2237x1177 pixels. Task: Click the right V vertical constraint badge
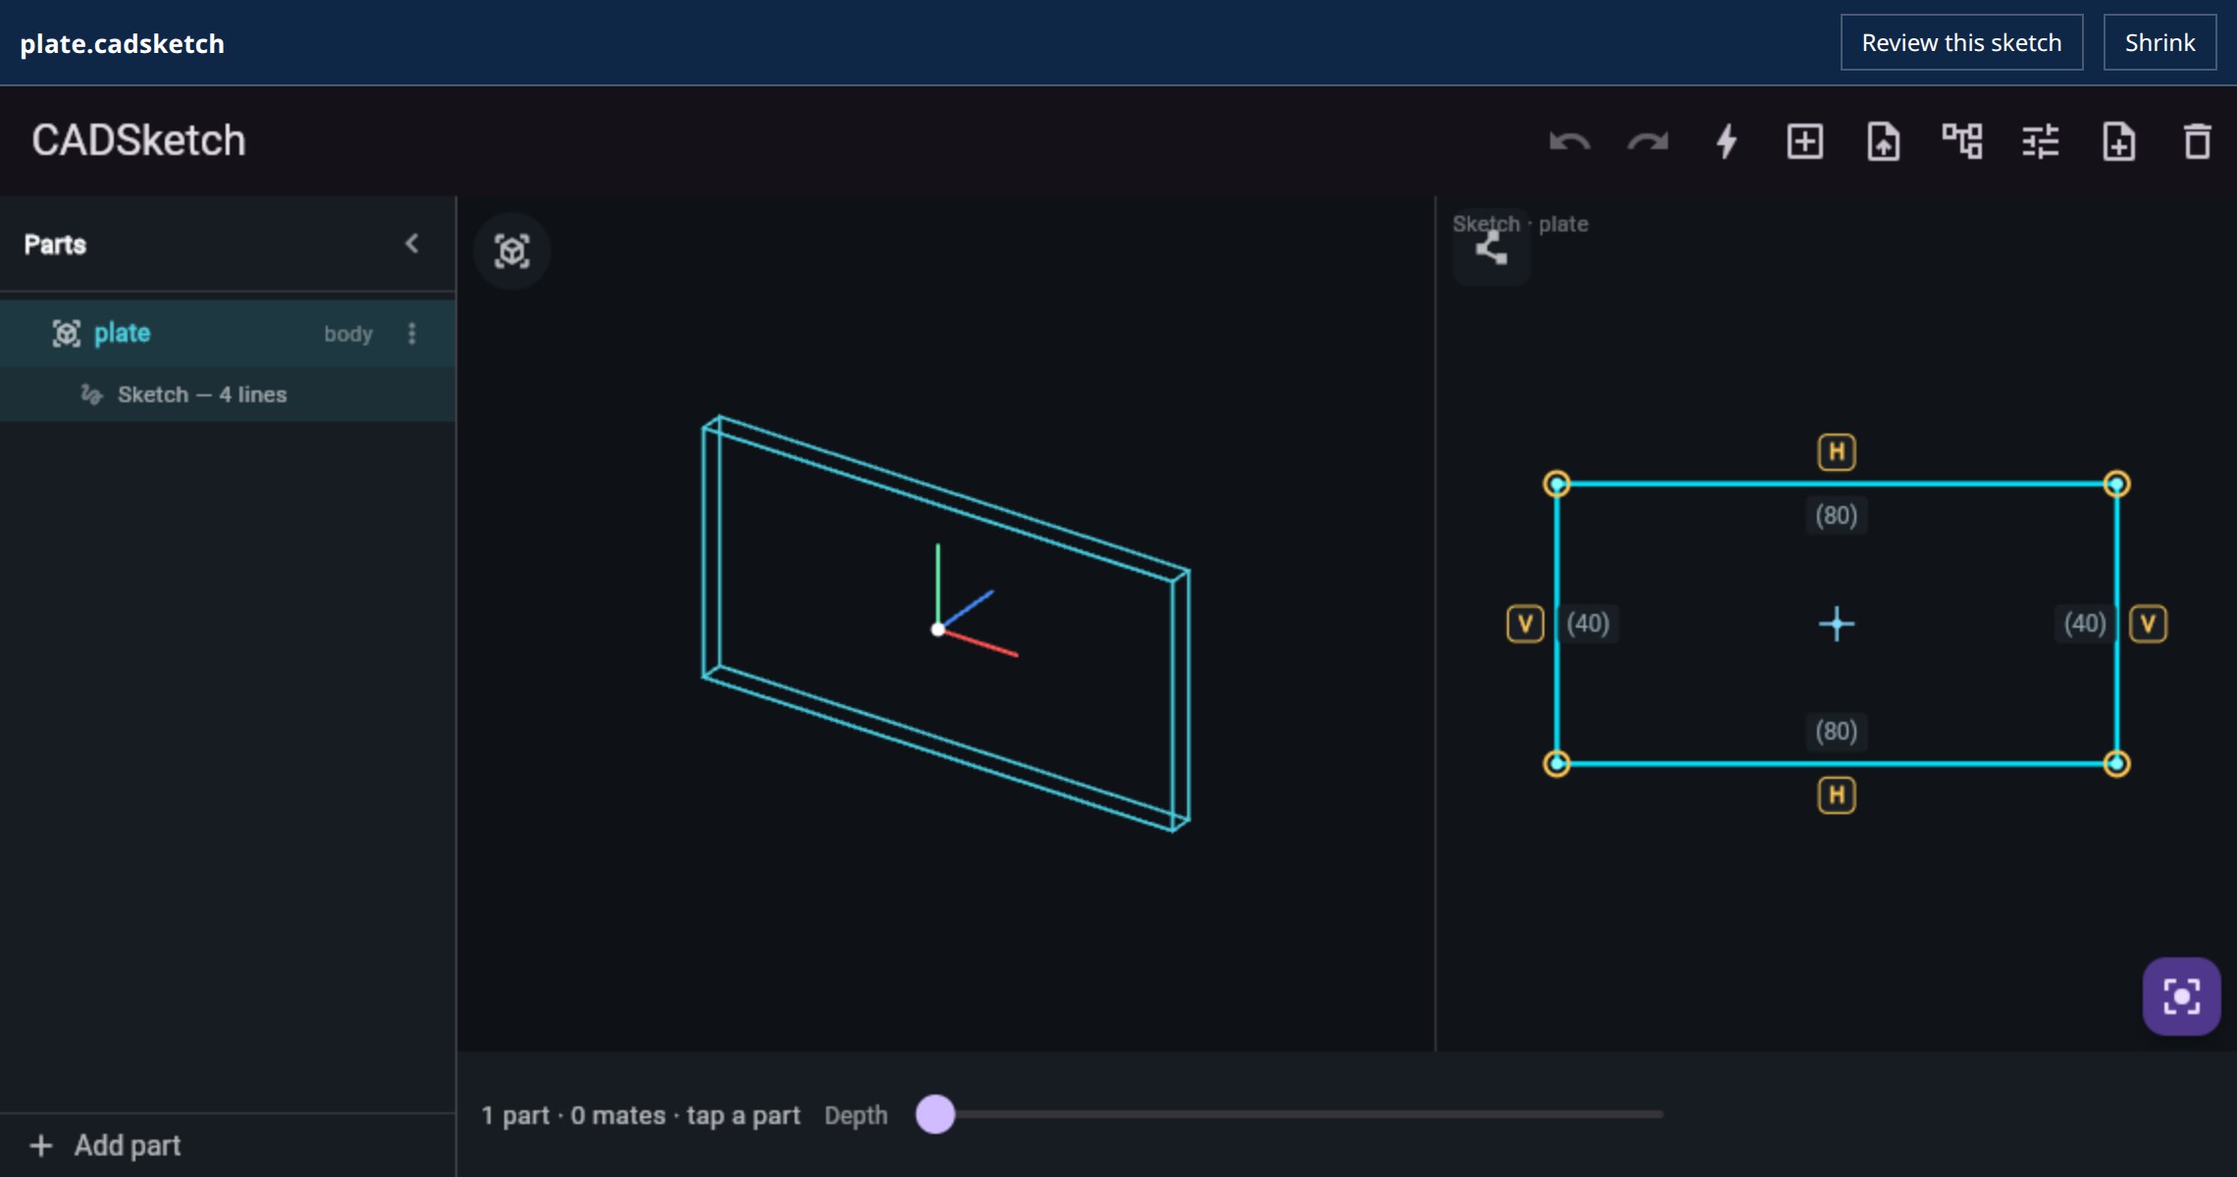[x=2149, y=624]
